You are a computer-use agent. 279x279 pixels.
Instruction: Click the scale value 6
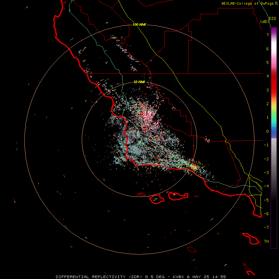pyautogui.click(x=268, y=49)
